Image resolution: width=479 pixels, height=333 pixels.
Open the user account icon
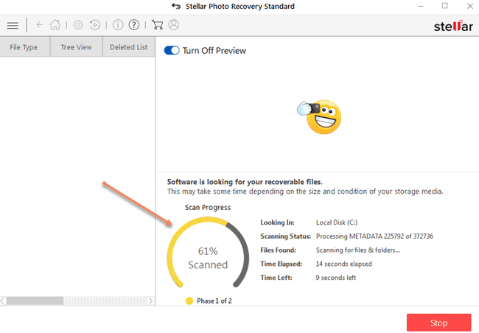174,25
